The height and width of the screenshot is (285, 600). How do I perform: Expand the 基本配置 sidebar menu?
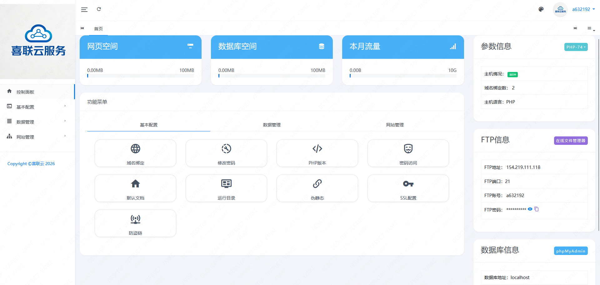(37, 107)
